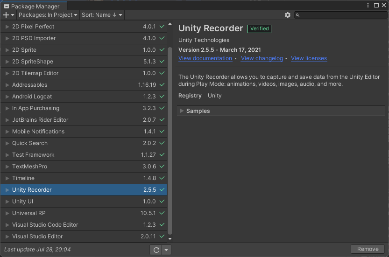Viewport: 389px width, 257px height.
Task: Select the 2D Sprite package
Action: point(84,50)
